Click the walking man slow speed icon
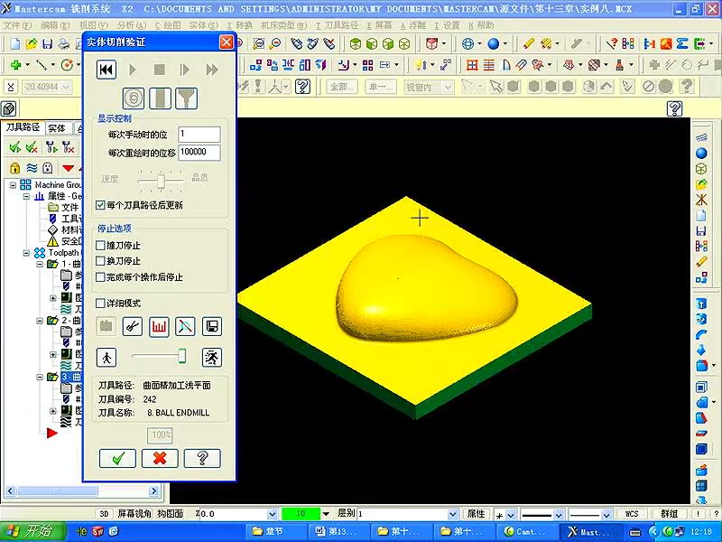The height and width of the screenshot is (542, 722). 106,357
